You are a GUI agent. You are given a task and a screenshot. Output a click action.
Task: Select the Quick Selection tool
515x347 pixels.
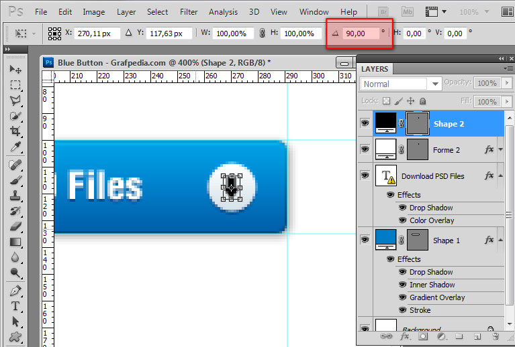pos(15,116)
